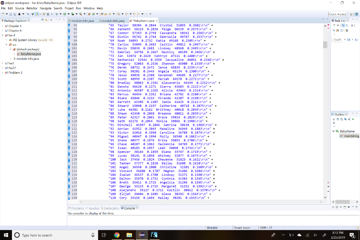Toggle Smart Insert mode in the status bar

point(243,227)
